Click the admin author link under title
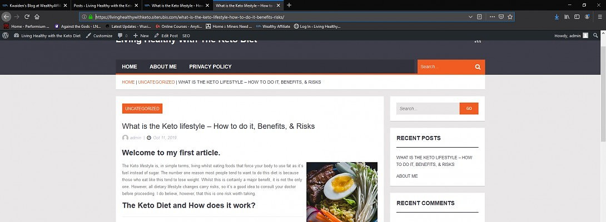606x222 pixels. pos(135,138)
